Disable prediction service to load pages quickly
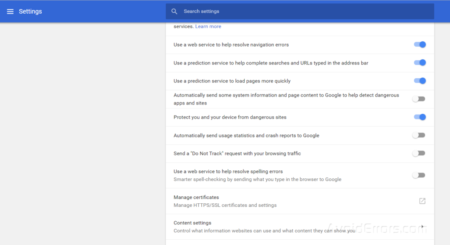Screen dimensions: 450x245 point(419,81)
